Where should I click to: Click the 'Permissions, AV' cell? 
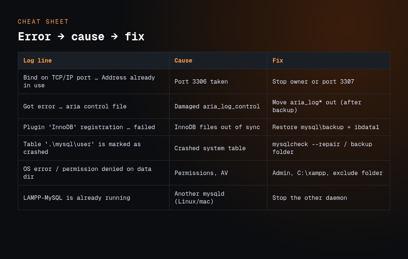tap(218, 173)
